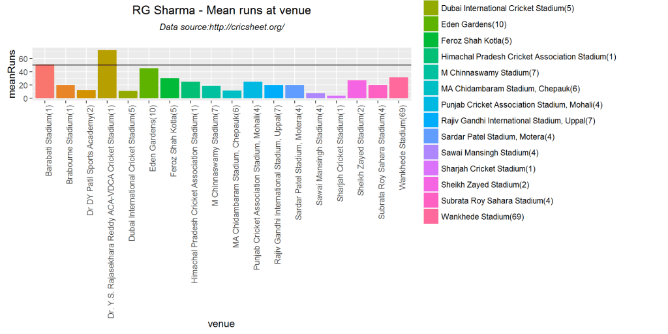This screenshot has width=668, height=334.
Task: Select the Feroz Shah Kotla legend swatch
Action: [x=431, y=40]
